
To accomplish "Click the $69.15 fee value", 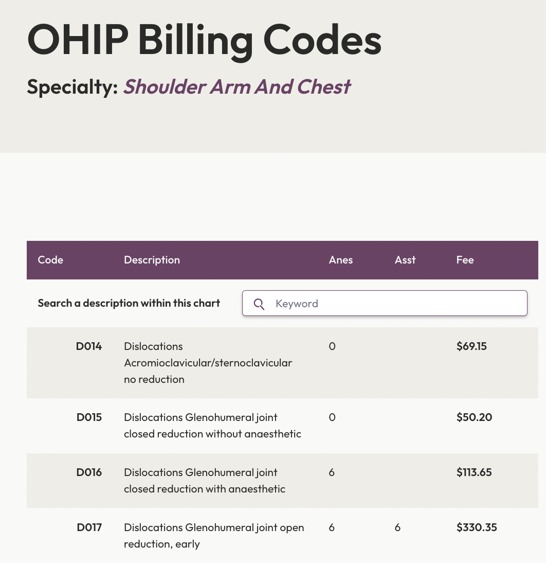I will (x=471, y=346).
